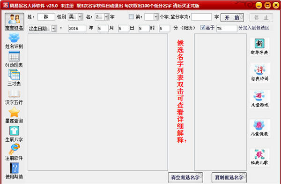Viewport: 281px width, 184px height.
Task: Click the 望分字为 character input field
Action: click(x=201, y=17)
